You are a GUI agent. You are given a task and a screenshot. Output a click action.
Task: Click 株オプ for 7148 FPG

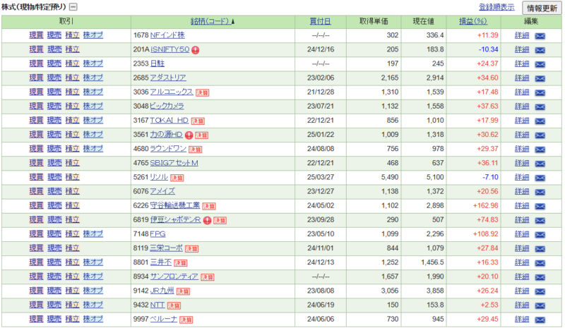(93, 233)
